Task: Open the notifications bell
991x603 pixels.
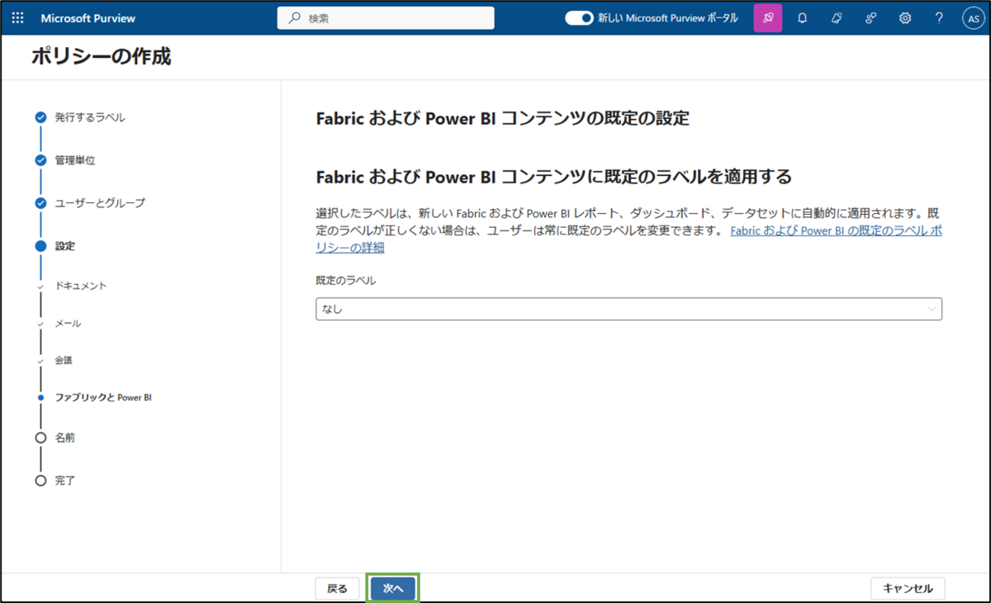Action: [802, 18]
